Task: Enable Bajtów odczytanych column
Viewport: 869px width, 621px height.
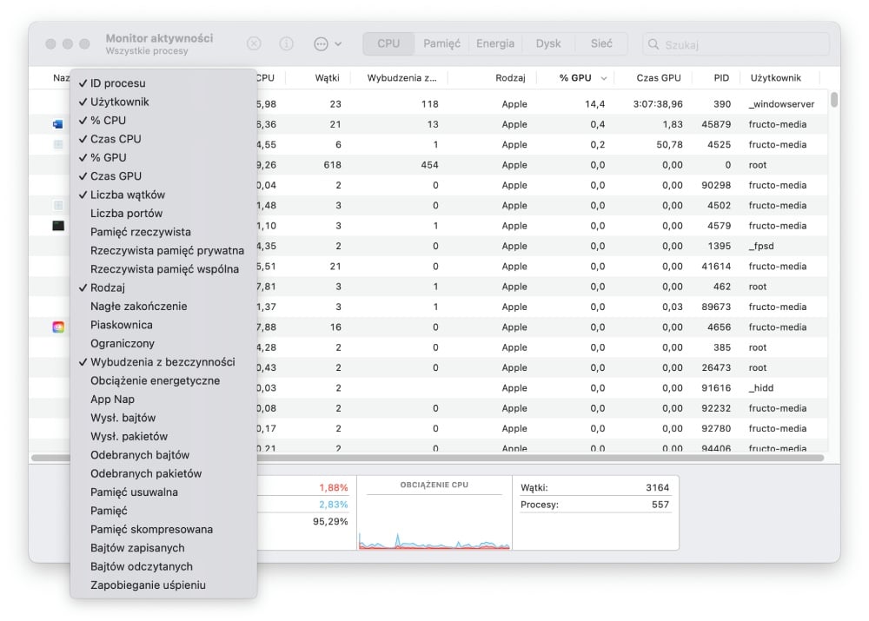Action: [x=163, y=566]
